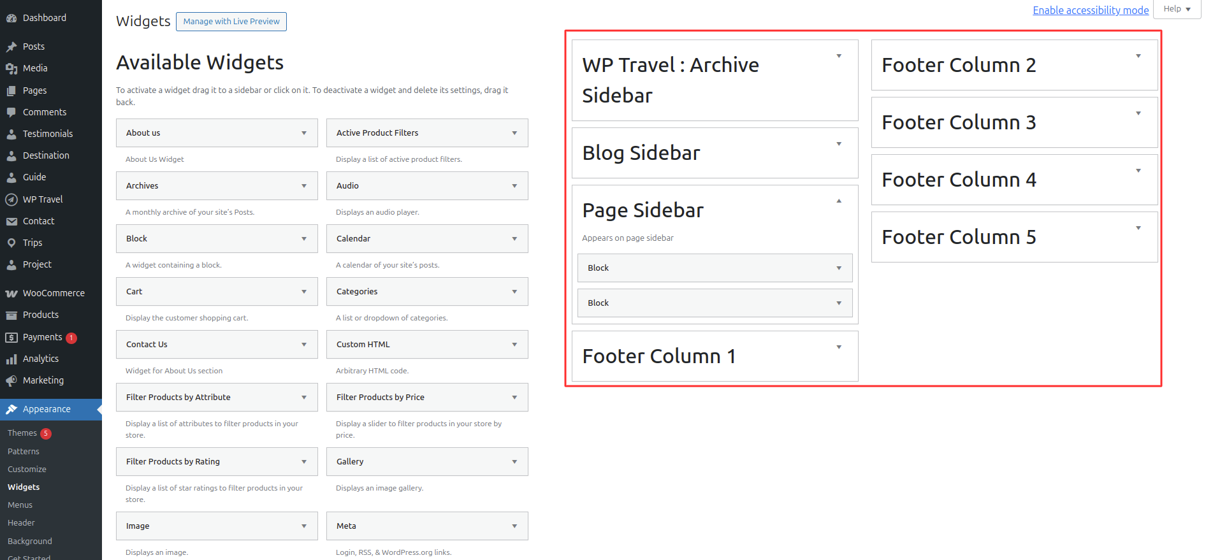The height and width of the screenshot is (560, 1213).
Task: Click the Contact envelope icon
Action: (11, 221)
